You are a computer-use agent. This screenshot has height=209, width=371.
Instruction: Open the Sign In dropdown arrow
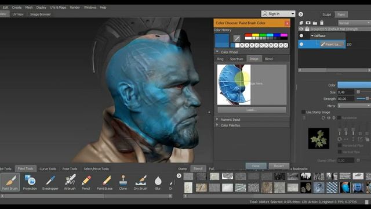point(293,14)
